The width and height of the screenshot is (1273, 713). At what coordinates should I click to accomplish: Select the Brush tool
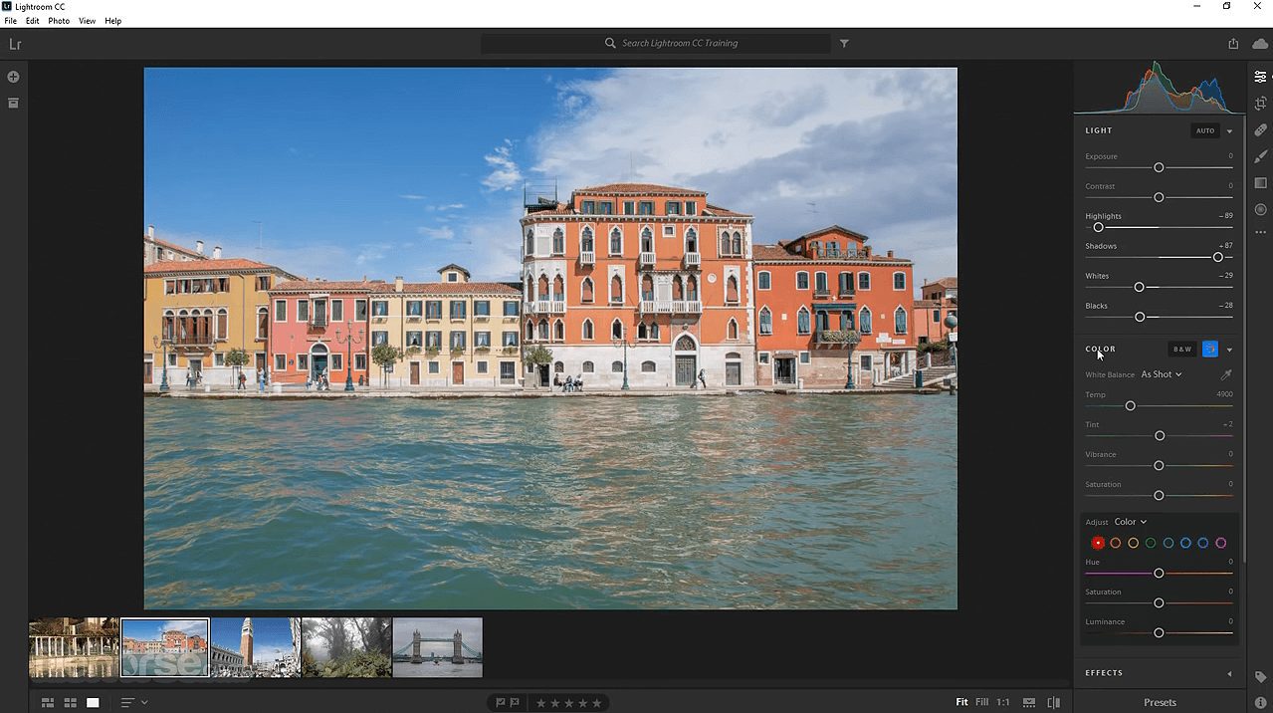tap(1259, 156)
